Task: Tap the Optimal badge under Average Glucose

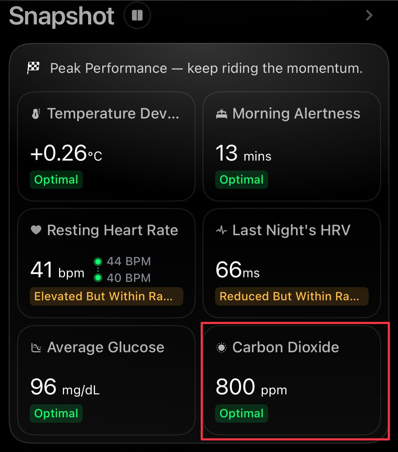Action: 56,413
